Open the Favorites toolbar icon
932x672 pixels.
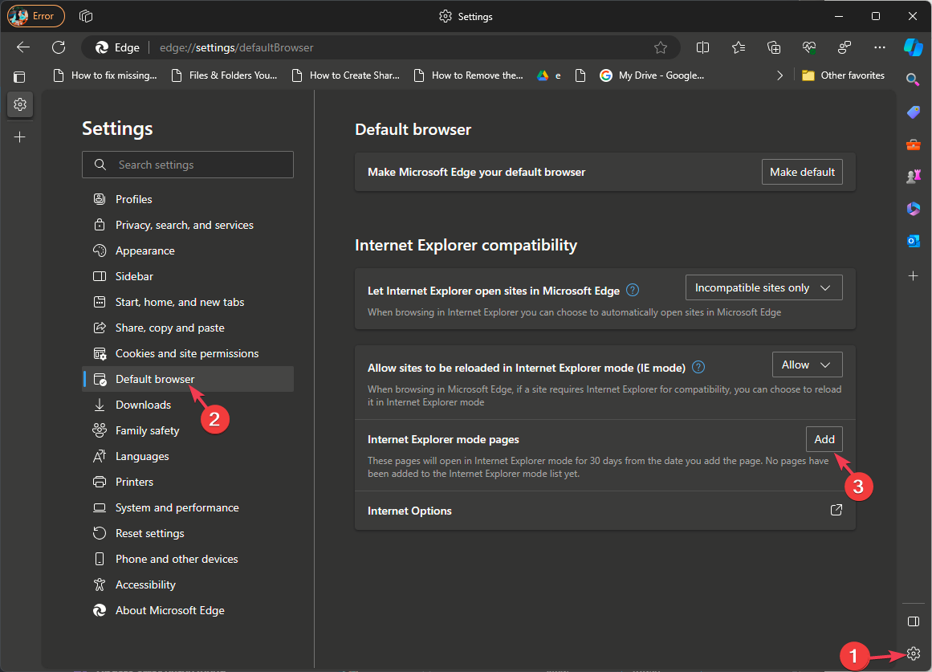tap(739, 47)
